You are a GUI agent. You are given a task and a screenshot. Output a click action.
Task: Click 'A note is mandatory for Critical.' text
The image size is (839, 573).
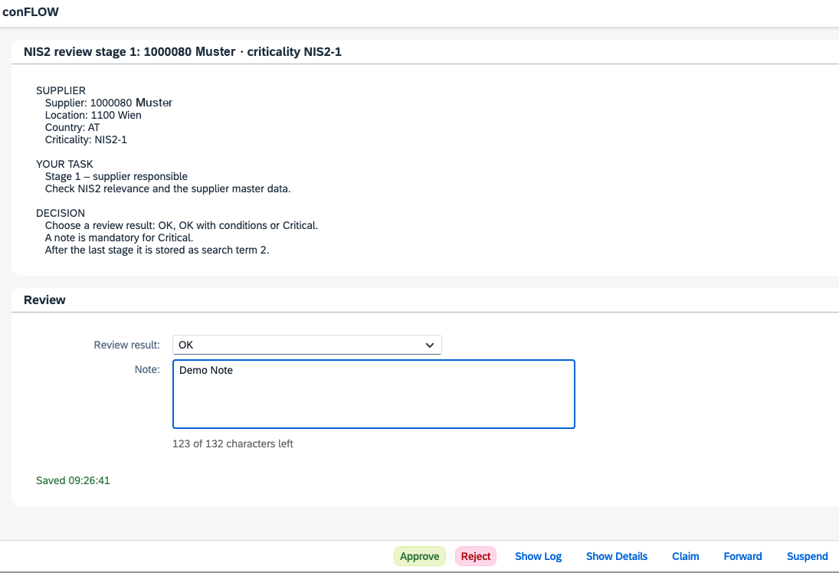point(119,237)
